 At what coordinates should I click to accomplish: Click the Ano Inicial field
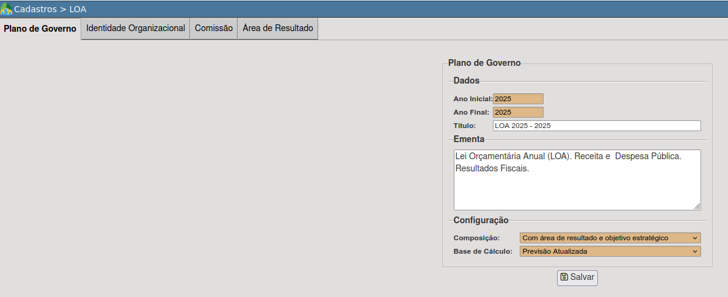[518, 99]
